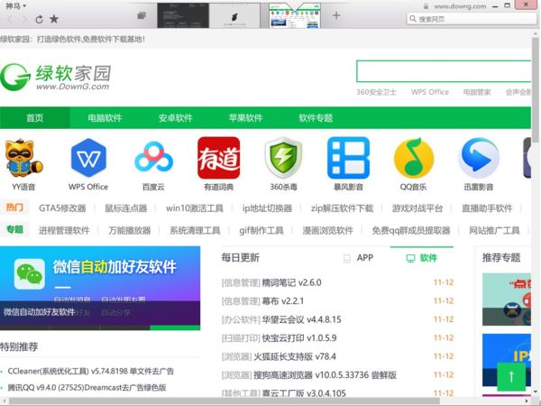
Task: Switch to the middle blank tab thumbnail
Action: pyautogui.click(x=234, y=16)
